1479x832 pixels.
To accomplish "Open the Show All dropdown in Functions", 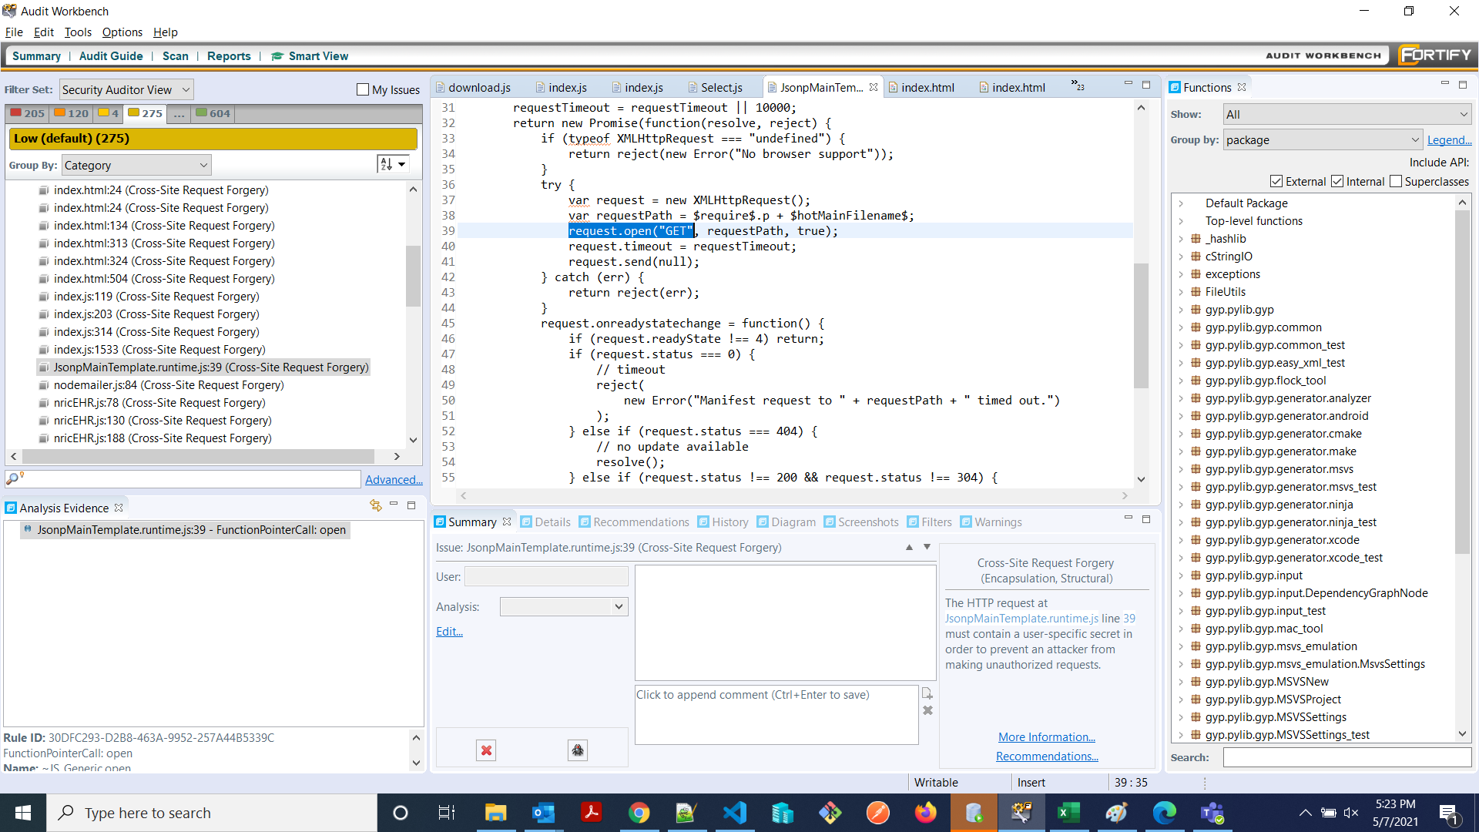I will pyautogui.click(x=1347, y=115).
